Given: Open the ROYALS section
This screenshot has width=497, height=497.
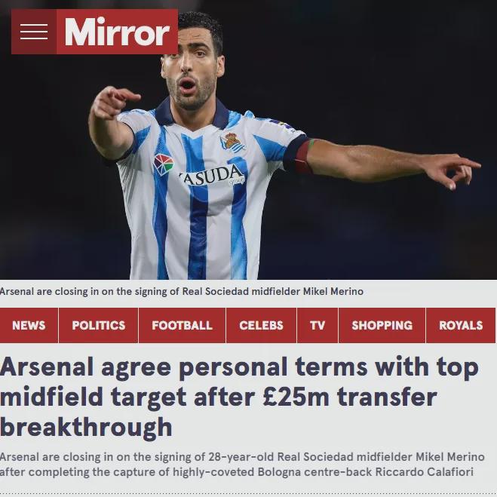Looking at the screenshot, I should point(461,325).
